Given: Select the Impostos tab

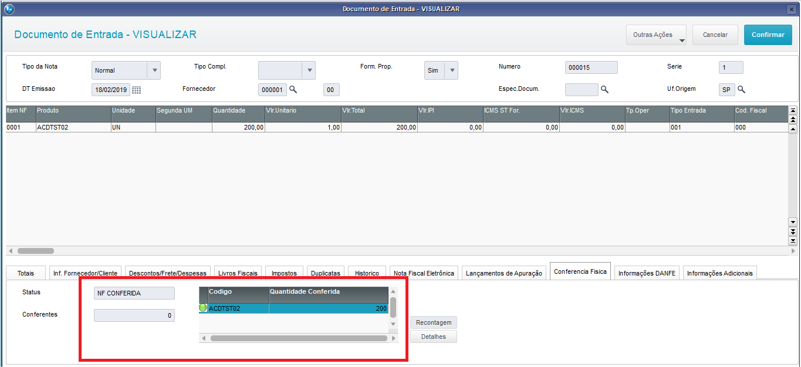Looking at the screenshot, I should 284,273.
